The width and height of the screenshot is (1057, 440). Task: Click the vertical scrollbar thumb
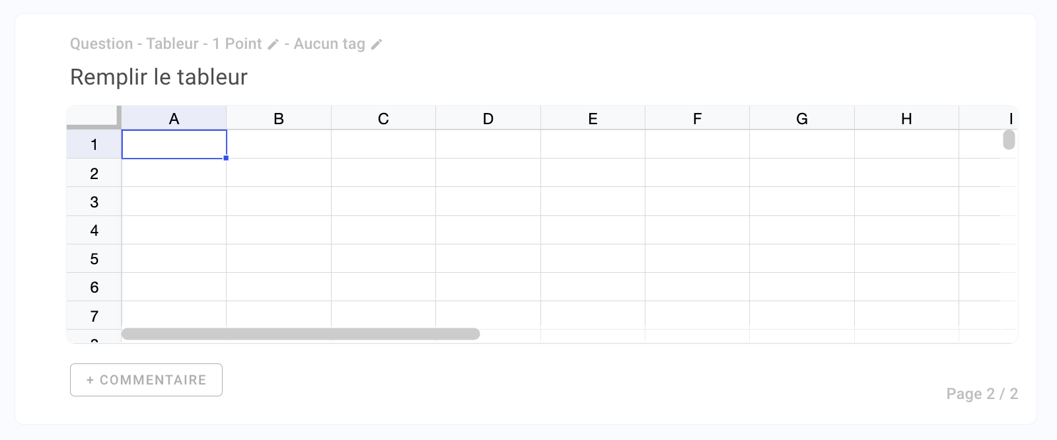click(1009, 140)
